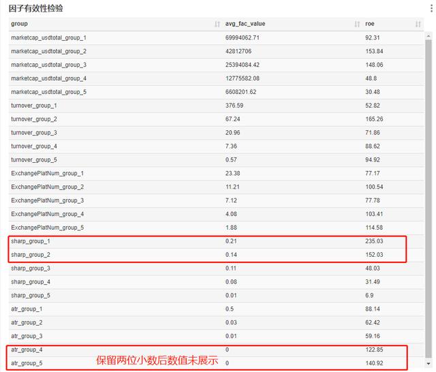Image resolution: width=436 pixels, height=372 pixels.
Task: Select the marketcap_usdtotal_group_3 row
Action: tap(216, 65)
